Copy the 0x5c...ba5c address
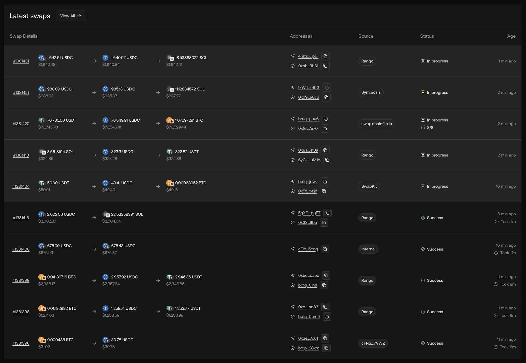 click(x=326, y=275)
